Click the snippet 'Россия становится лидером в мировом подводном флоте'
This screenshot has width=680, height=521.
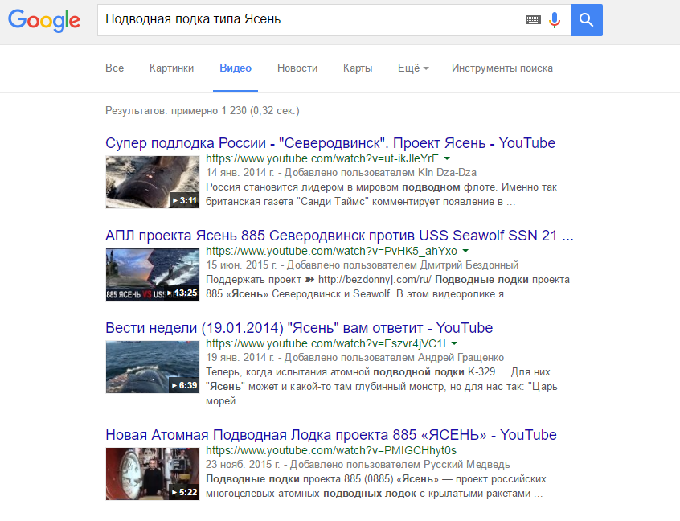(x=381, y=195)
